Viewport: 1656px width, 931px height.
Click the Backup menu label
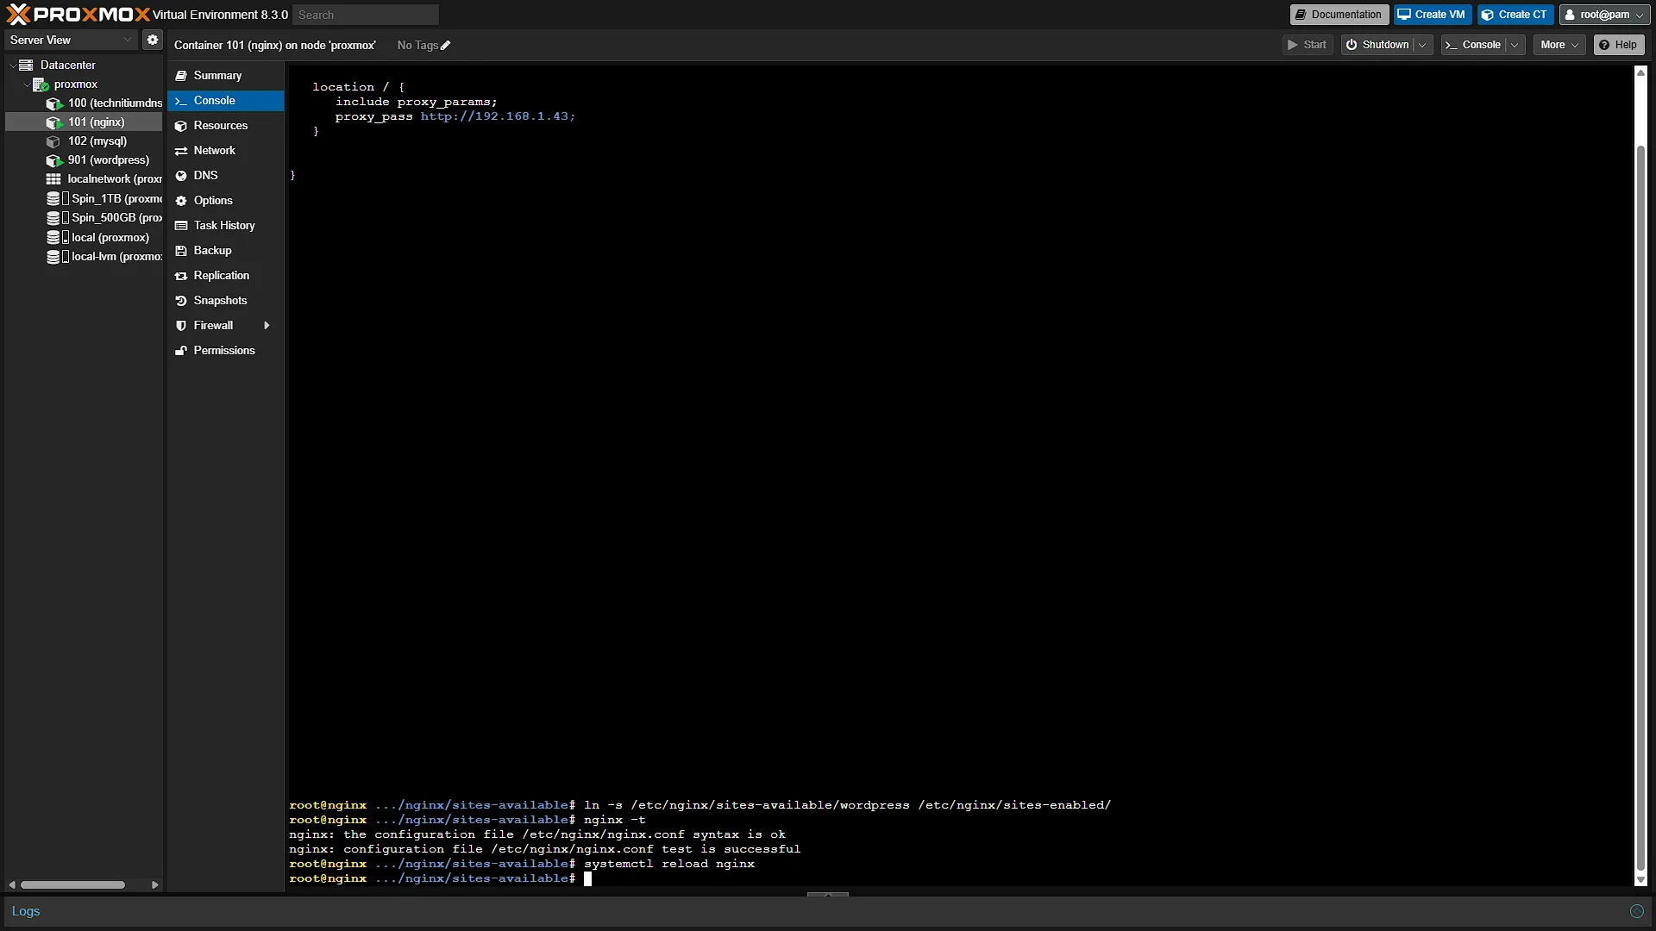pyautogui.click(x=213, y=251)
